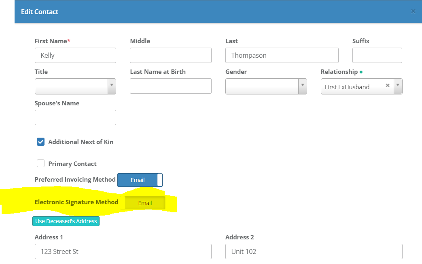The width and height of the screenshot is (422, 264).
Task: Clear the Relationship selection with the × icon
Action: click(387, 85)
